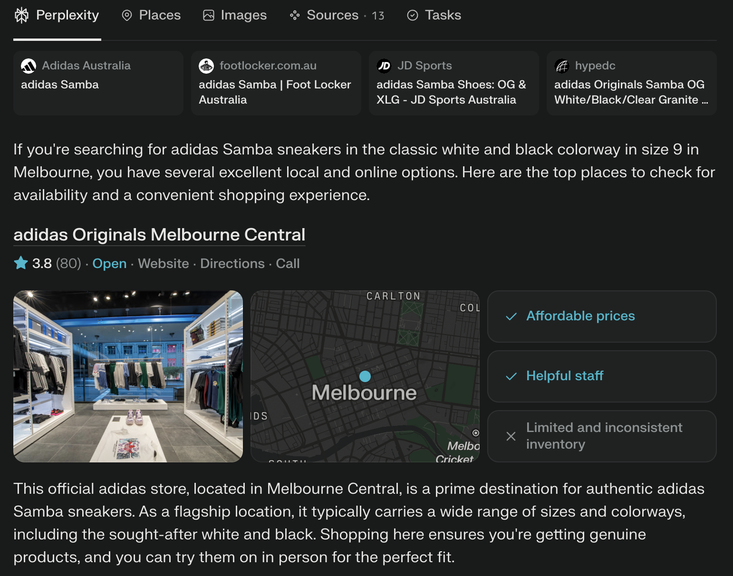The height and width of the screenshot is (576, 733).
Task: Click the Open status link
Action: coord(109,263)
